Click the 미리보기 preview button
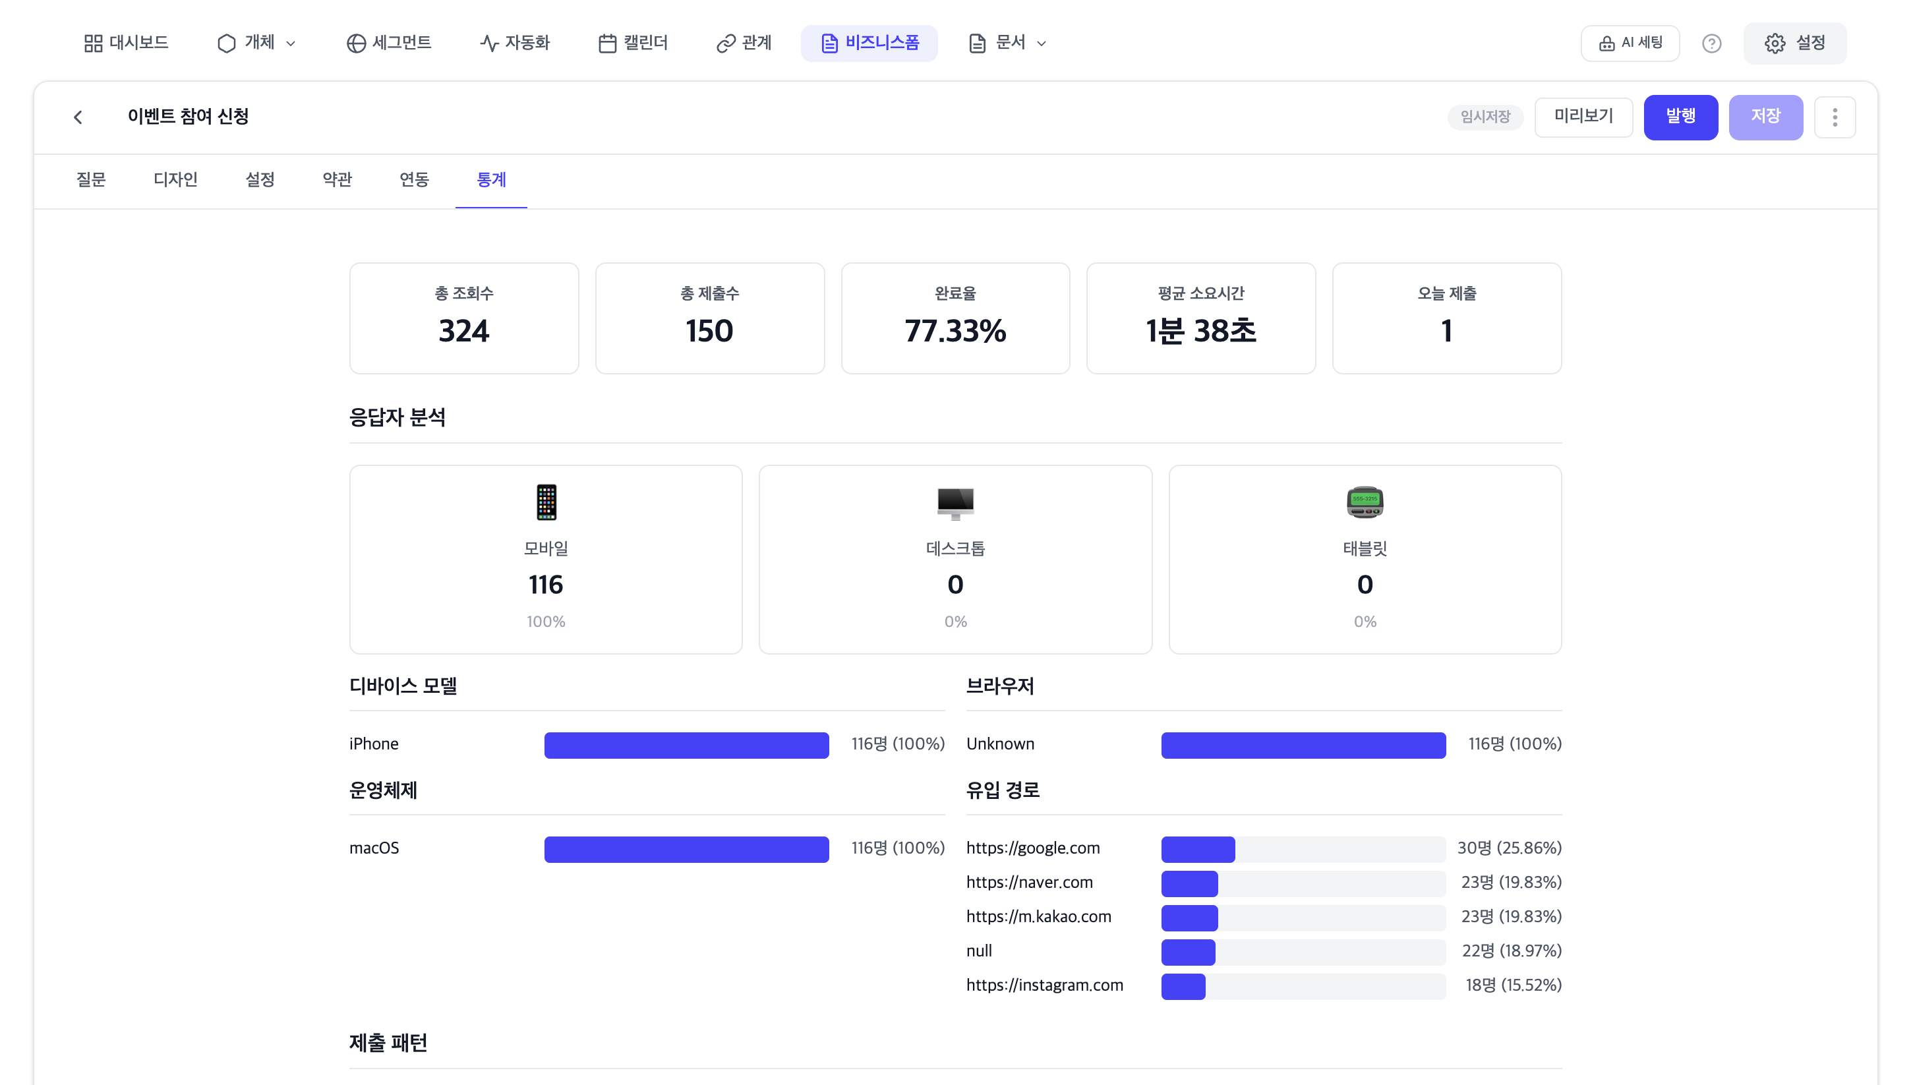 coord(1583,117)
